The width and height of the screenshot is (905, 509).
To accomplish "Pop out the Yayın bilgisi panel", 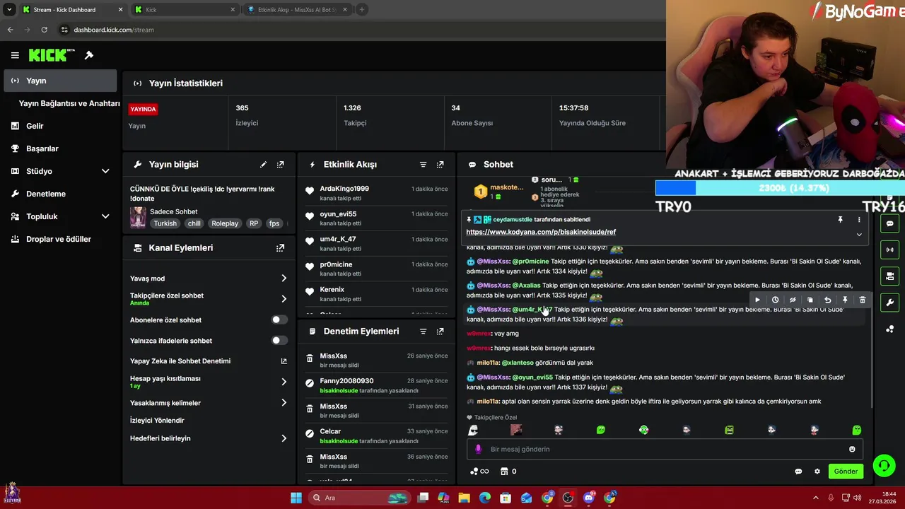I will pos(281,165).
